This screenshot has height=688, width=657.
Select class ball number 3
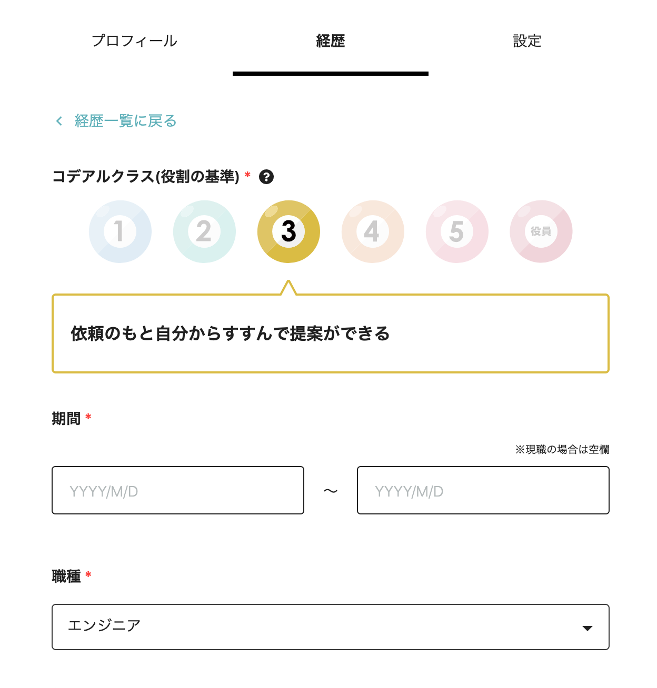tap(288, 231)
